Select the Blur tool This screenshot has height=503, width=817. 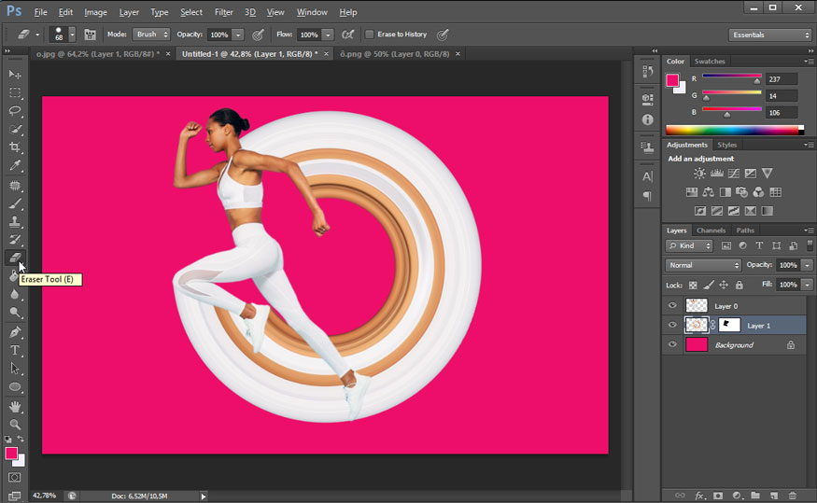coord(15,294)
